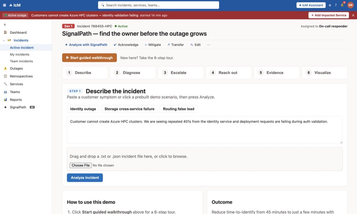Click Choose File button
Screen dimensions: 357x214
pyautogui.click(x=81, y=165)
